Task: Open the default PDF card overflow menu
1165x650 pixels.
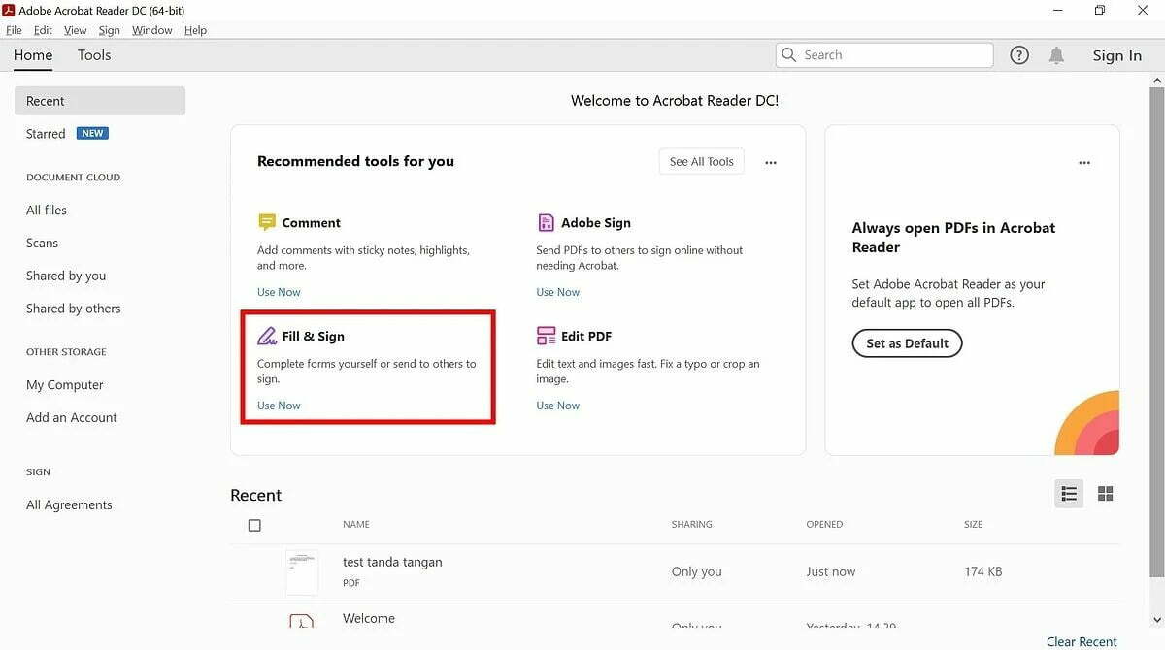Action: tap(1084, 162)
